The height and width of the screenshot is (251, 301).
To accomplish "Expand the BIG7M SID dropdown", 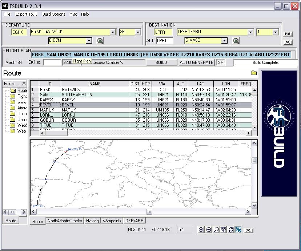I will click(89, 41).
